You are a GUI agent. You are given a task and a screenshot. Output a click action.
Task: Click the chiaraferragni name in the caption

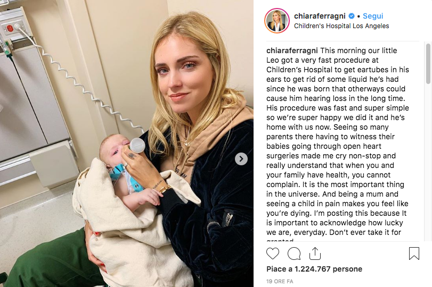[292, 50]
